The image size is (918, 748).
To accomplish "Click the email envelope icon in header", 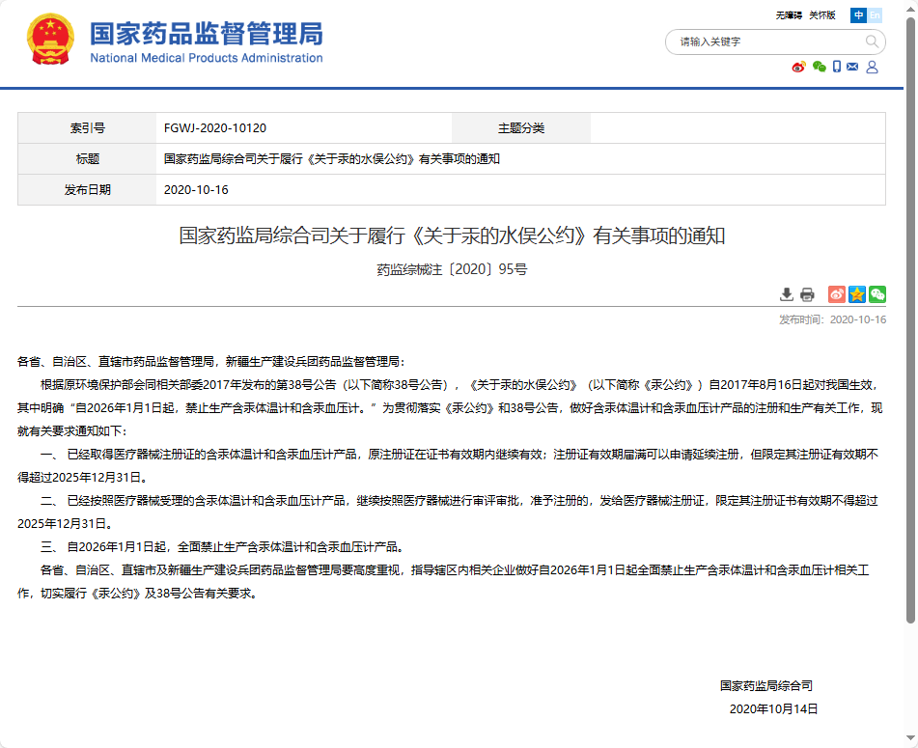I will pos(852,67).
